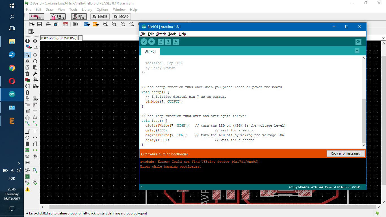Open a sketch using the up-arrow icon

[168, 42]
